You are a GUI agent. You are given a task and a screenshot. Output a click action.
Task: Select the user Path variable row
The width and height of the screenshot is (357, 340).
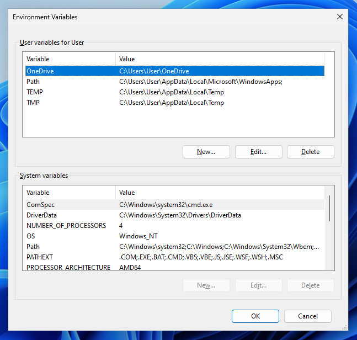tap(175, 82)
